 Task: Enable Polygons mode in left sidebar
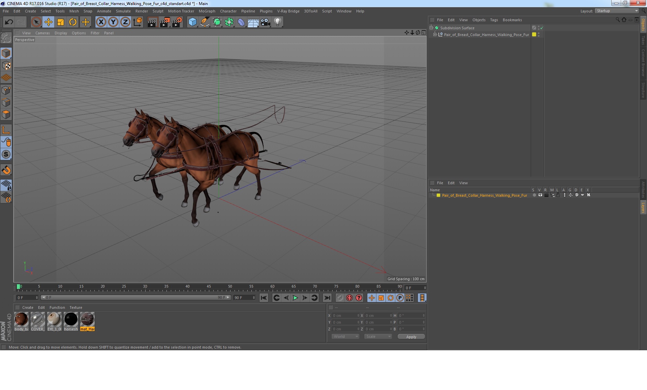6,115
